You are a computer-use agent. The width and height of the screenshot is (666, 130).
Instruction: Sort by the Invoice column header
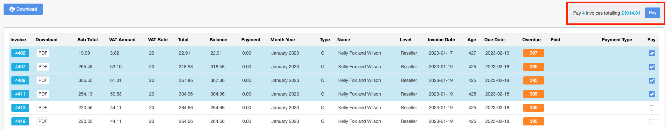[18, 40]
